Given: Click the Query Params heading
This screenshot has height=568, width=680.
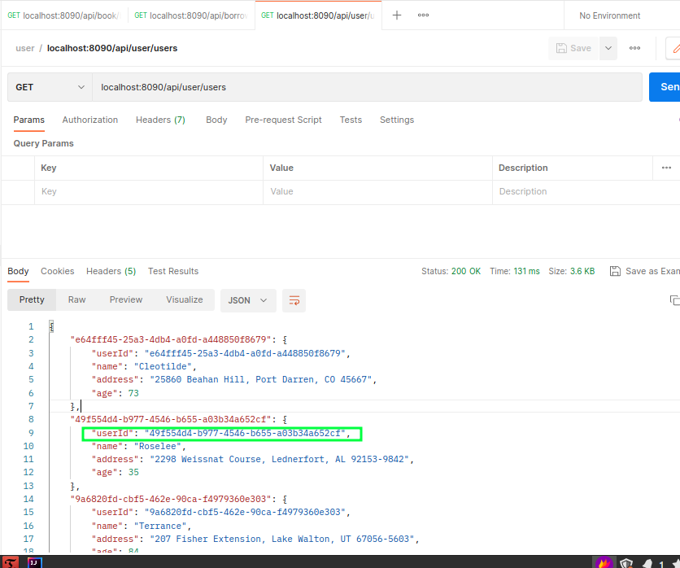Looking at the screenshot, I should (x=43, y=143).
